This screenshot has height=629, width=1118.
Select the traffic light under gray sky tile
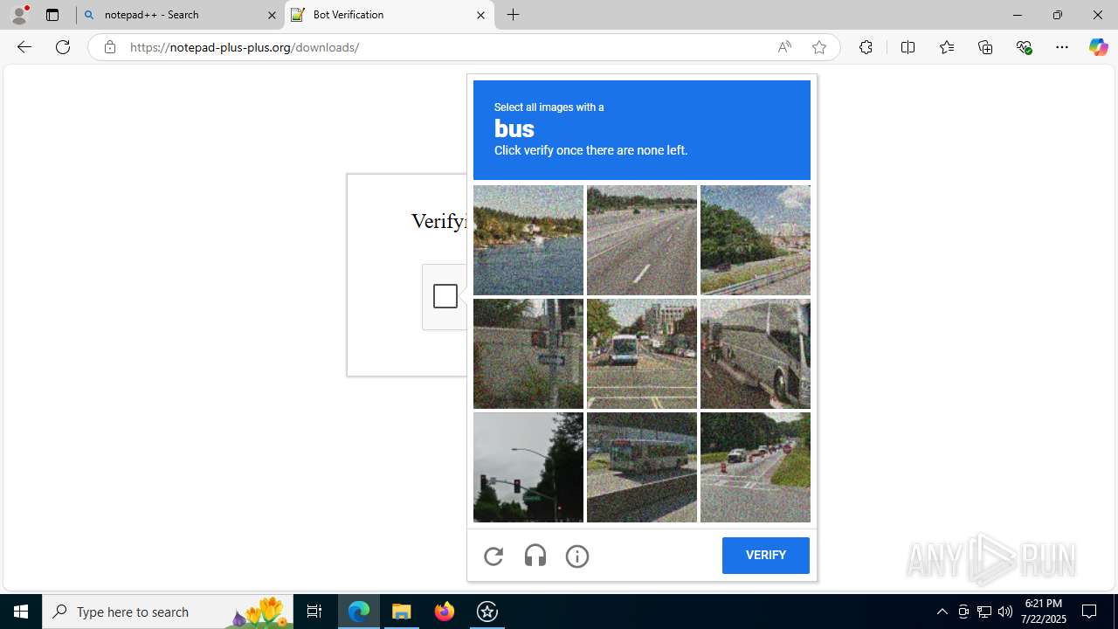coord(528,467)
